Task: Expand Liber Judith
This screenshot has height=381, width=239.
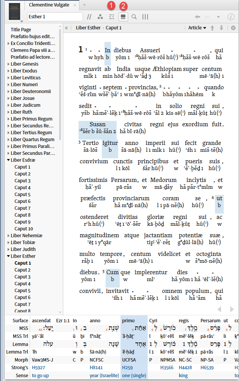Action: (x=8, y=249)
